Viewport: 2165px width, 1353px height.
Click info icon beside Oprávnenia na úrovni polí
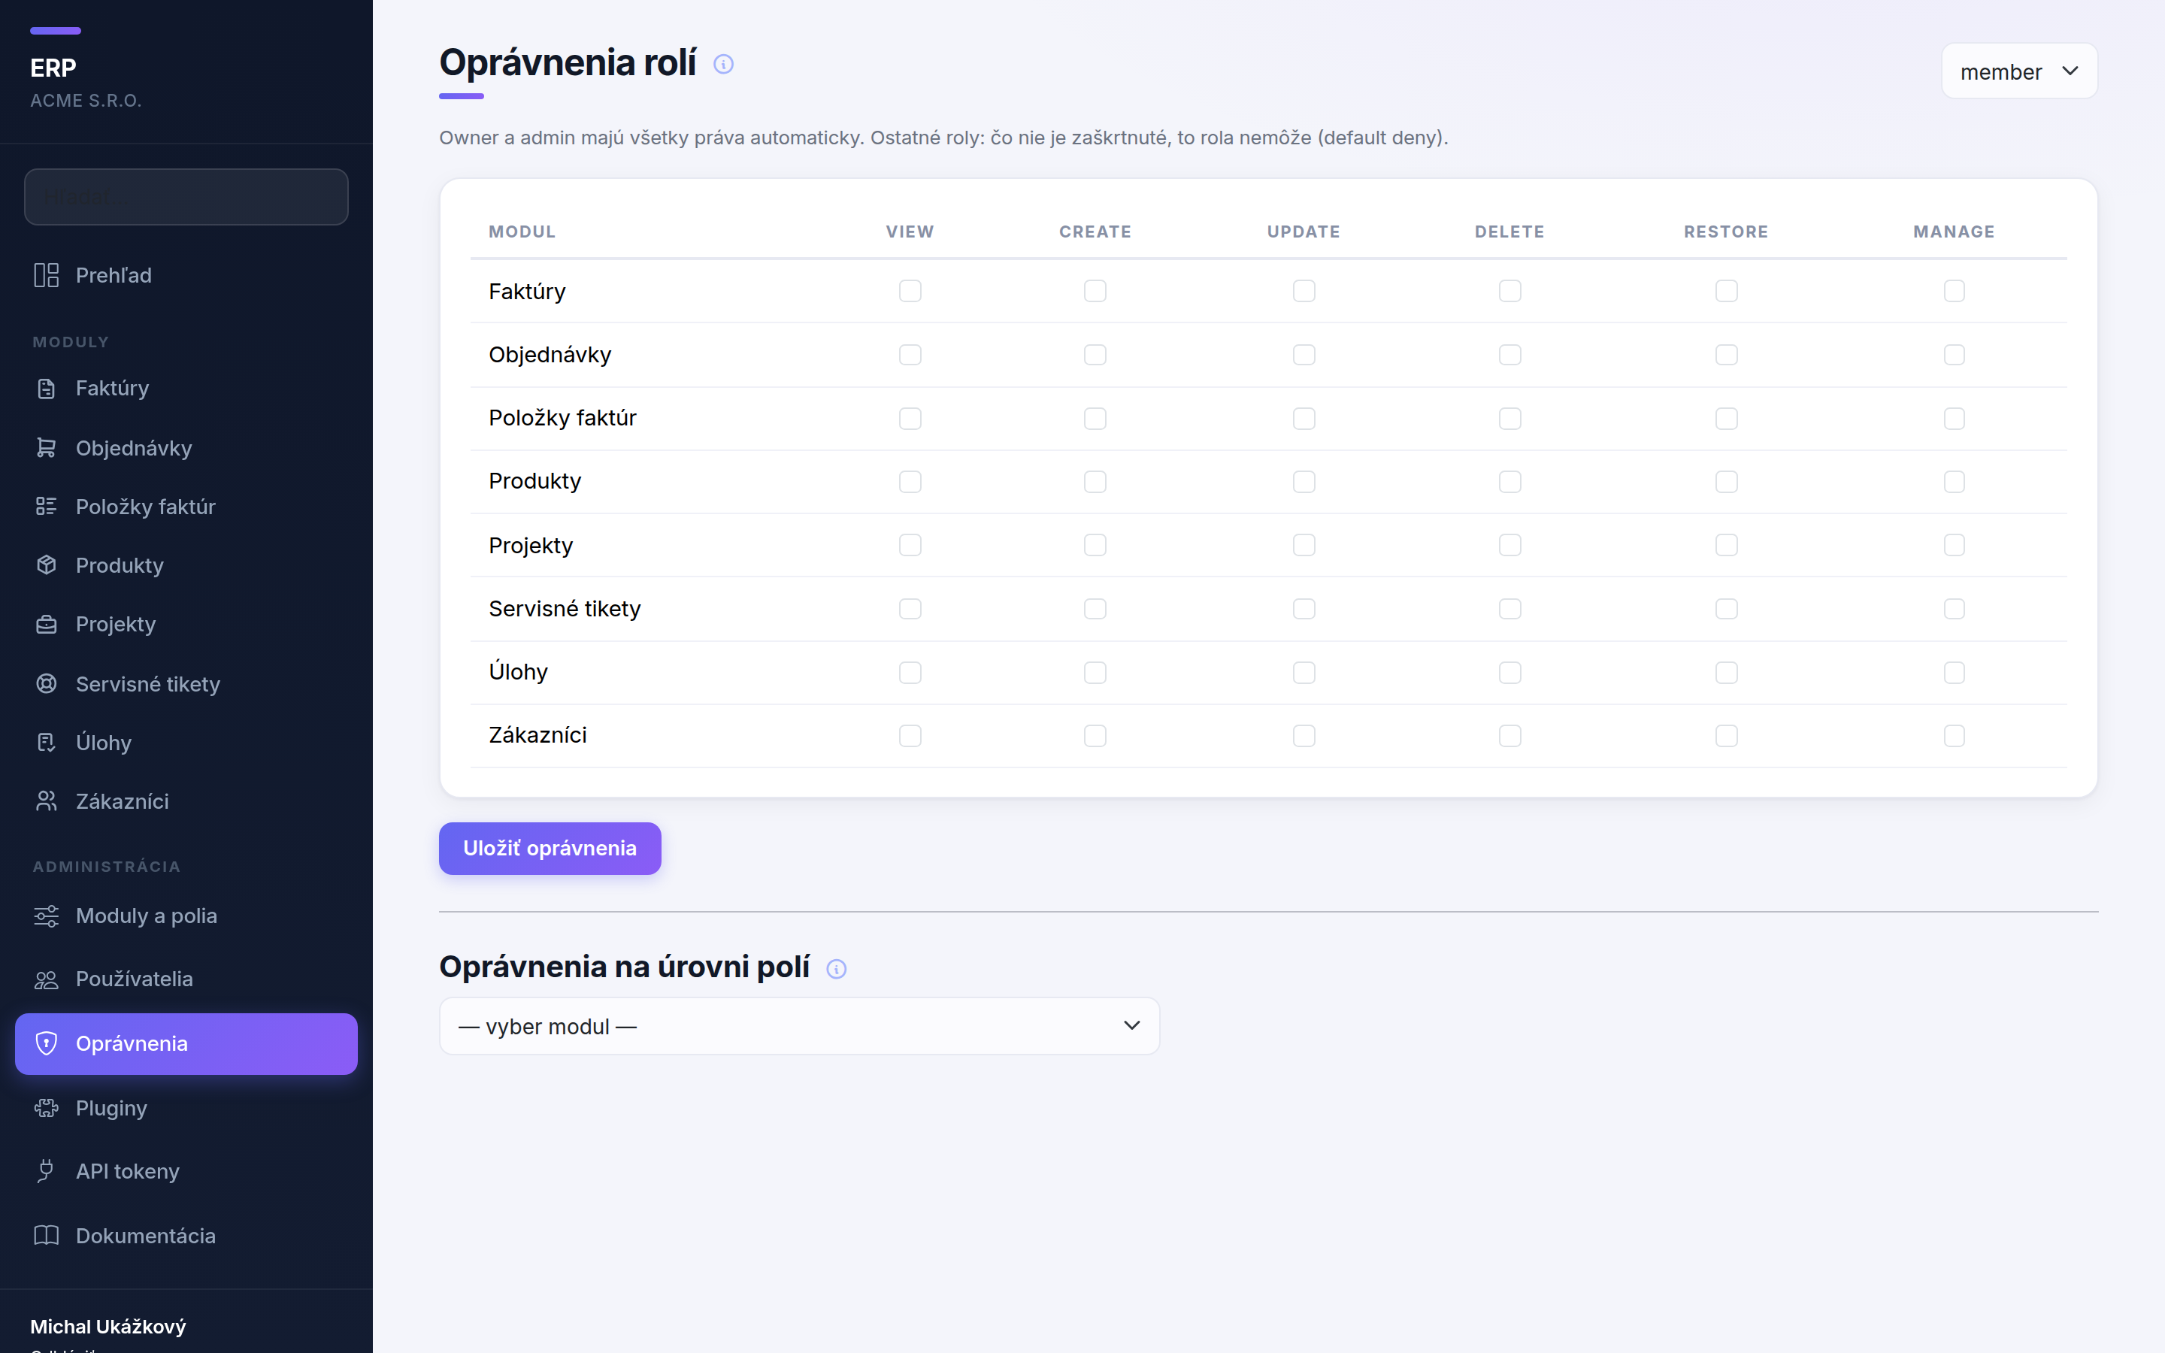(836, 969)
